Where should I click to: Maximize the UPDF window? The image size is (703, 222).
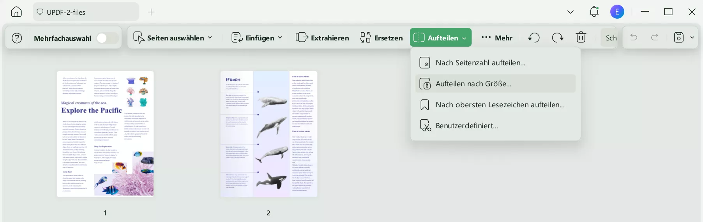668,12
